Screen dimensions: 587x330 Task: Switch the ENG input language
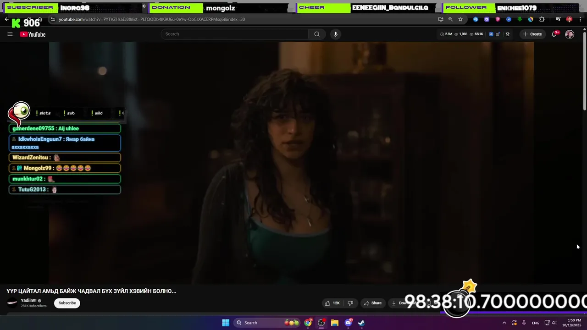click(536, 323)
